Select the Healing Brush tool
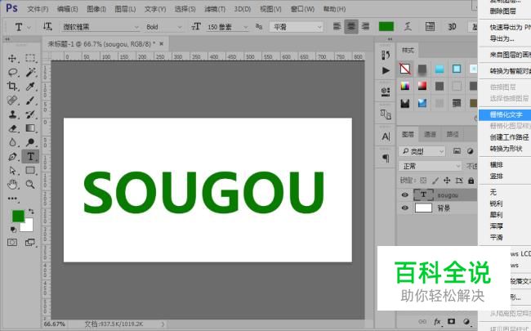531x331 pixels. coord(12,101)
